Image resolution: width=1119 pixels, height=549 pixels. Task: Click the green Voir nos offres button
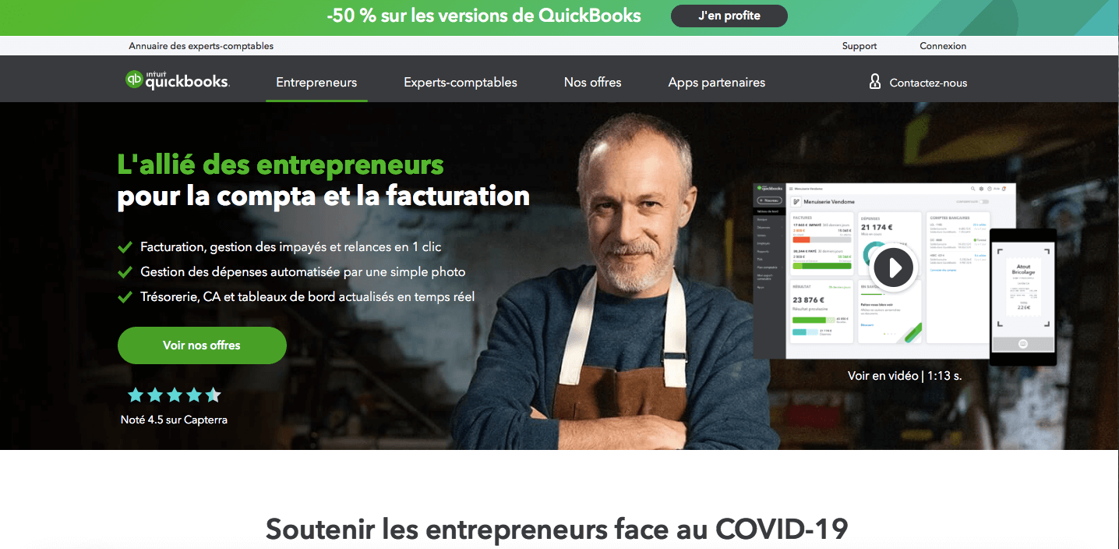pos(202,345)
